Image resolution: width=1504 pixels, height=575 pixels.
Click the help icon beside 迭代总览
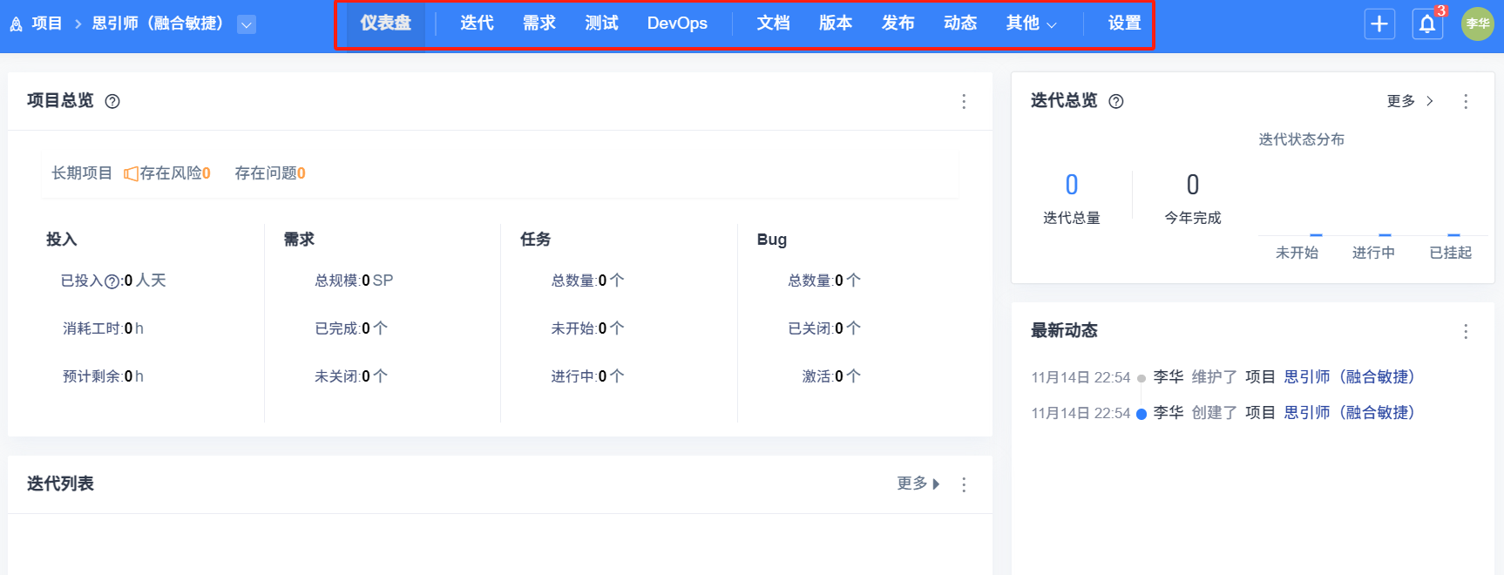click(x=1116, y=101)
